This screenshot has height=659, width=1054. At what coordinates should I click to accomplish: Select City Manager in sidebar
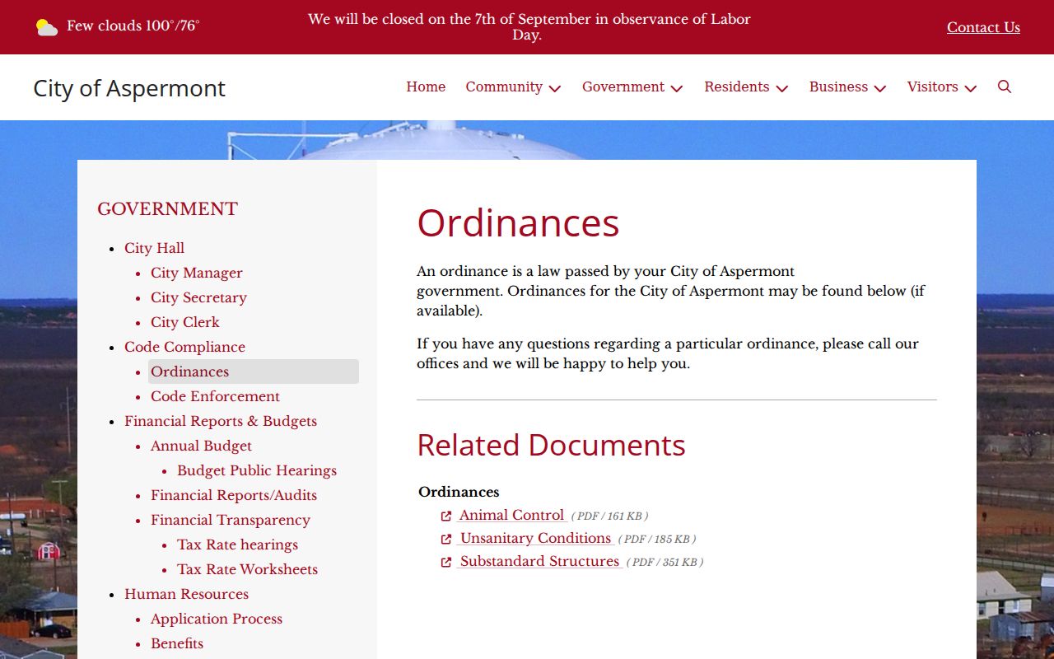coord(196,273)
